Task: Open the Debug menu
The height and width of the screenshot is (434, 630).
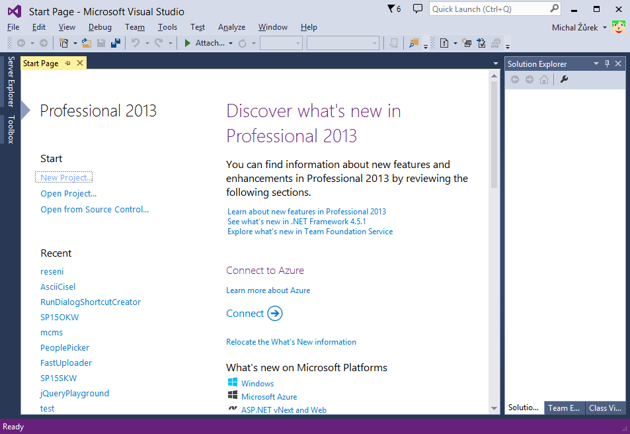Action: (100, 27)
